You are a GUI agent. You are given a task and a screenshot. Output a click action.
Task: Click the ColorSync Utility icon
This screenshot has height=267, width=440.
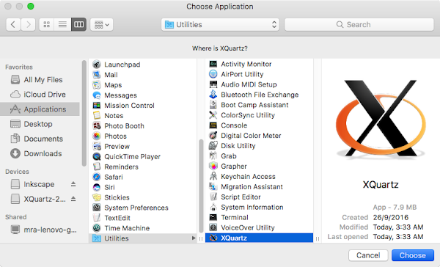213,115
